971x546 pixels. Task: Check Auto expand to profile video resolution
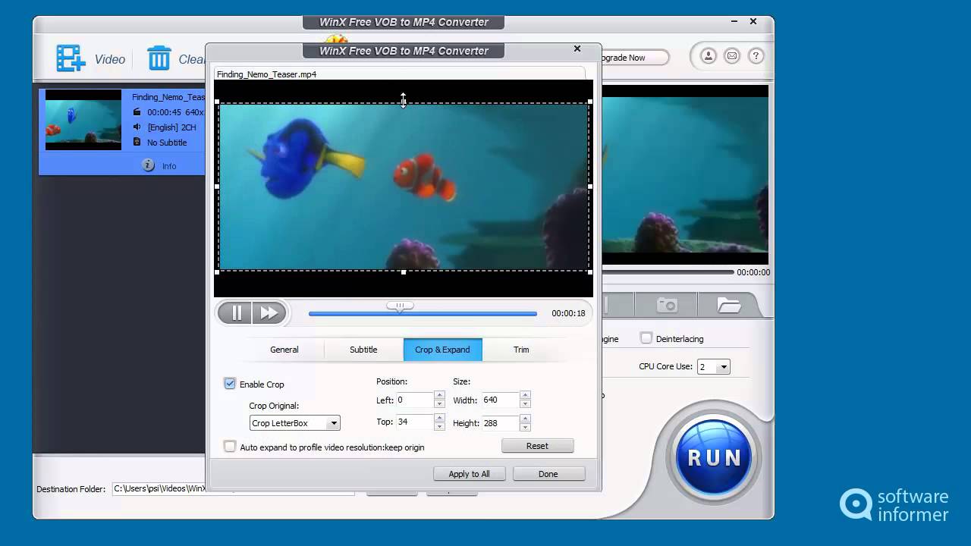click(x=230, y=447)
